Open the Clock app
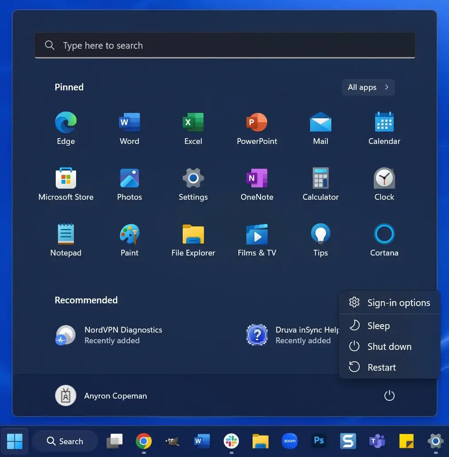Screen dimensions: 449x457 click(384, 184)
